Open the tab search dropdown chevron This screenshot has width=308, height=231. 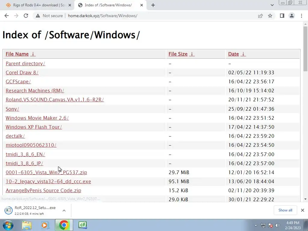click(272, 5)
